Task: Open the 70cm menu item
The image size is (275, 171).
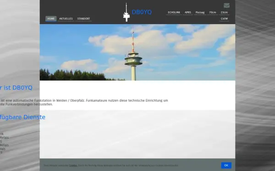Action: 212,12
